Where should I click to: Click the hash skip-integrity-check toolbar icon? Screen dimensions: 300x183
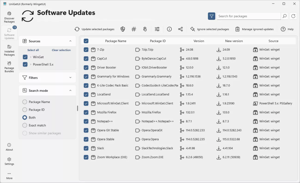coord(134,29)
